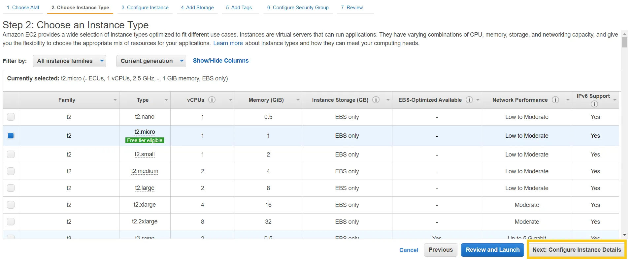The width and height of the screenshot is (631, 260).
Task: Click the Show/Hide Columns link
Action: coord(220,61)
